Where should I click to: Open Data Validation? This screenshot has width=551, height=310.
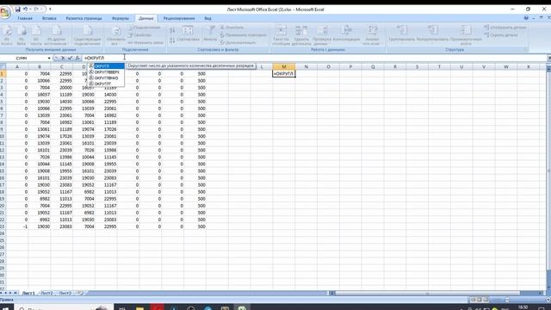click(x=321, y=35)
